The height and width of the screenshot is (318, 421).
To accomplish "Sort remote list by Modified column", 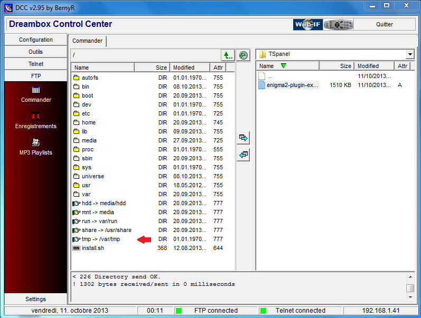I will [190, 68].
